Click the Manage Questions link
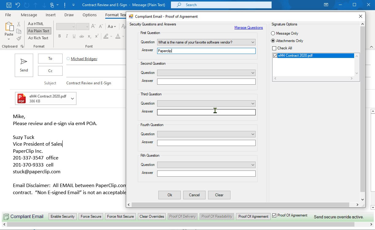Viewport: 375px width, 230px height. pos(248,28)
